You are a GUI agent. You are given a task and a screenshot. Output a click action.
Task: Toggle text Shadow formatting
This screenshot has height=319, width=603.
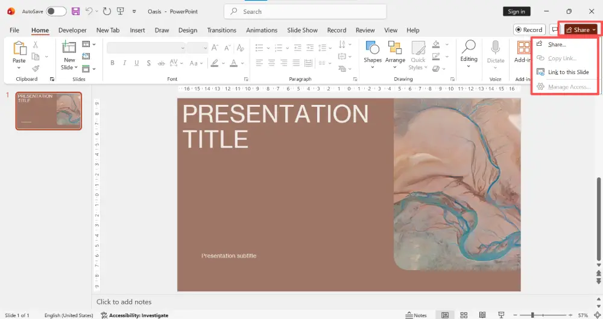pyautogui.click(x=149, y=63)
